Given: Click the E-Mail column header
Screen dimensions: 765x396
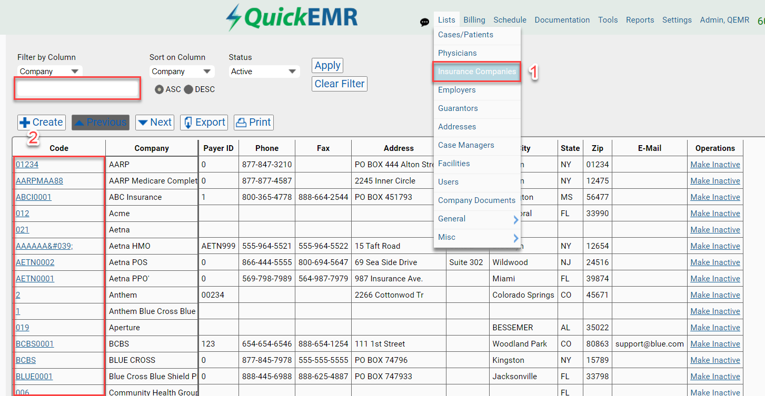Looking at the screenshot, I should [x=650, y=148].
